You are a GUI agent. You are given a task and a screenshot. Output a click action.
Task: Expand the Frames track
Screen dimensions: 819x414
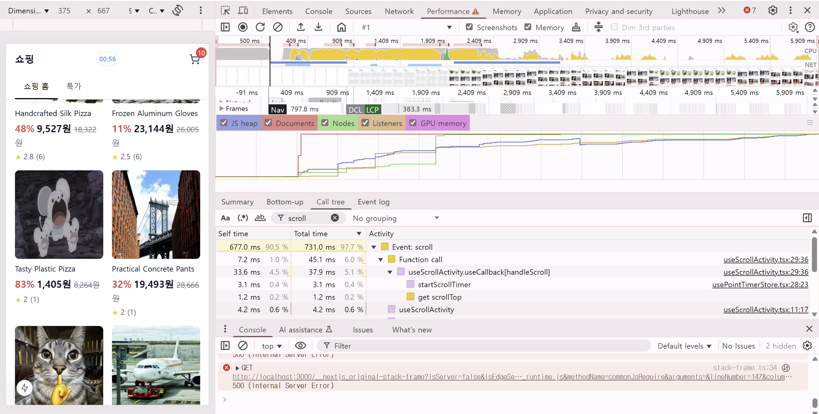click(x=221, y=108)
